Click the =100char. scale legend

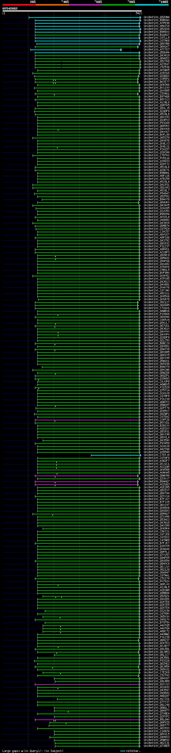(131, 751)
